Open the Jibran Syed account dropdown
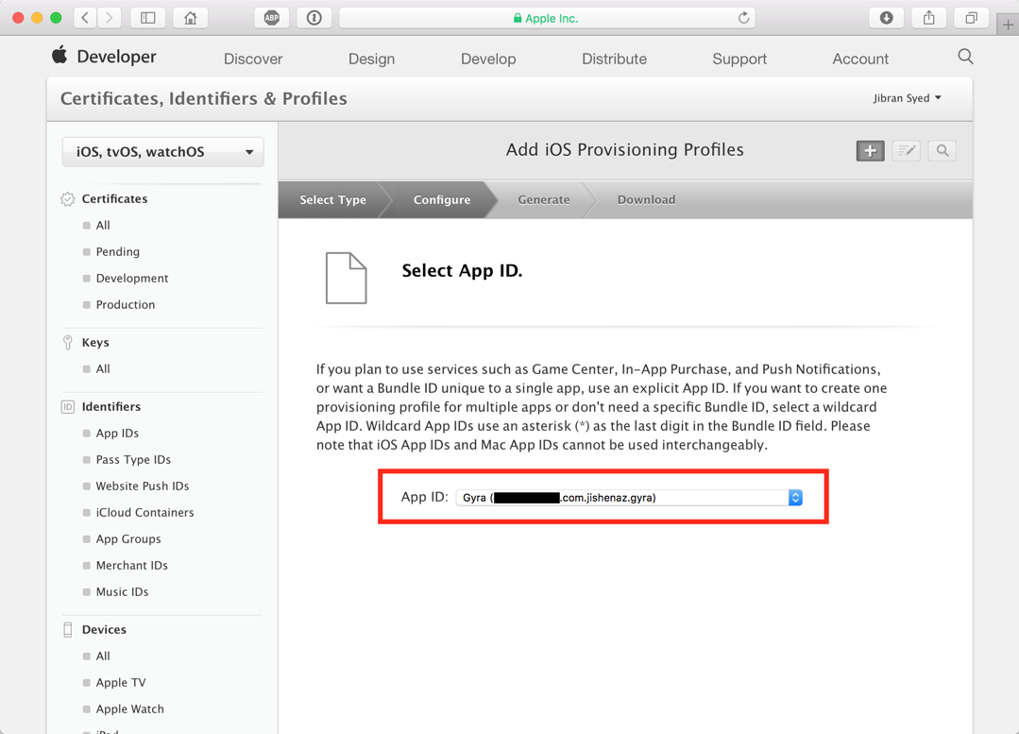This screenshot has width=1019, height=734. (x=908, y=98)
